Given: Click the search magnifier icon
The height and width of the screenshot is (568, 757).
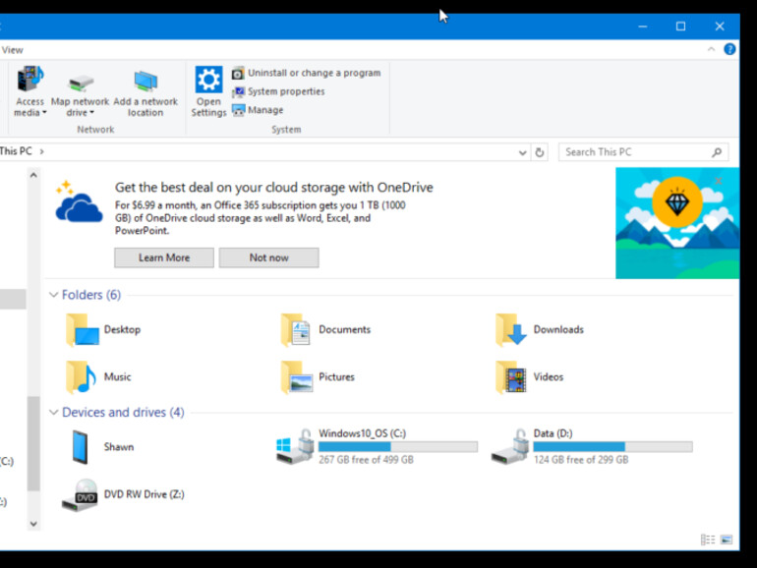Looking at the screenshot, I should pos(717,152).
